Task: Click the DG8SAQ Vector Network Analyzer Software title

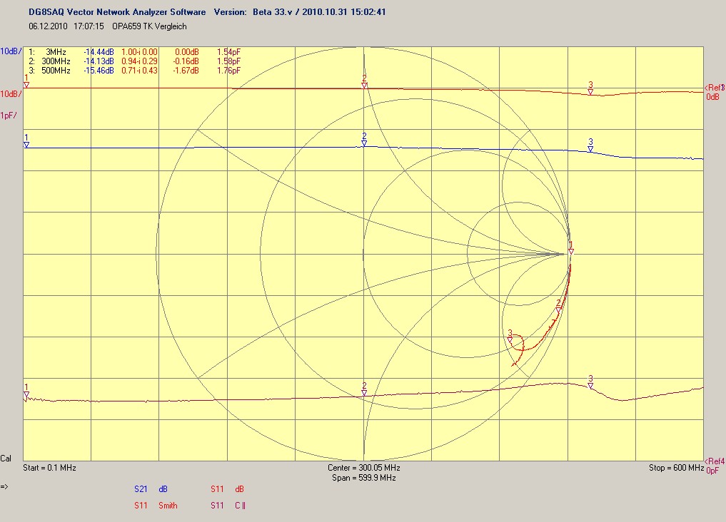Action: tap(117, 12)
